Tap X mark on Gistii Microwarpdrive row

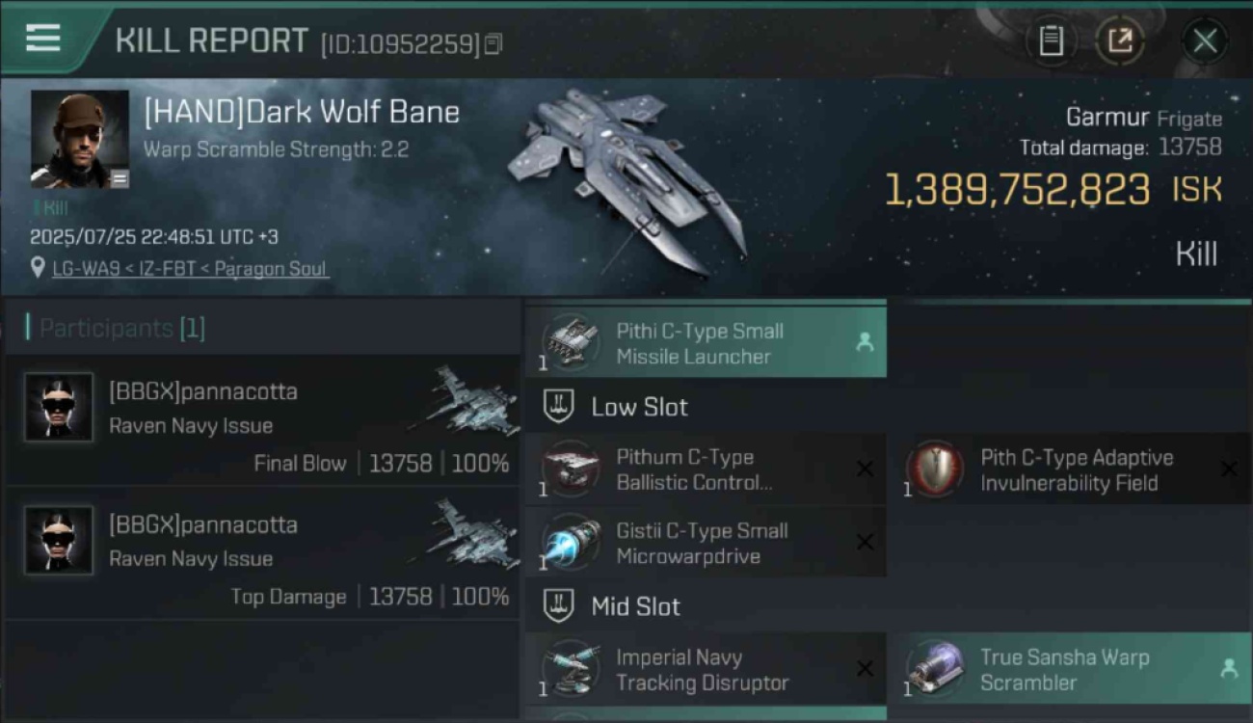coord(865,543)
